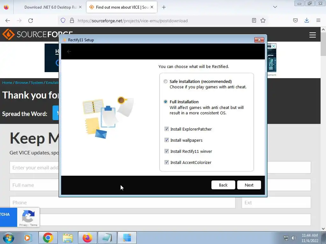Screen dimensions: 326x244
Task: Click the email address field
Action: (34, 167)
